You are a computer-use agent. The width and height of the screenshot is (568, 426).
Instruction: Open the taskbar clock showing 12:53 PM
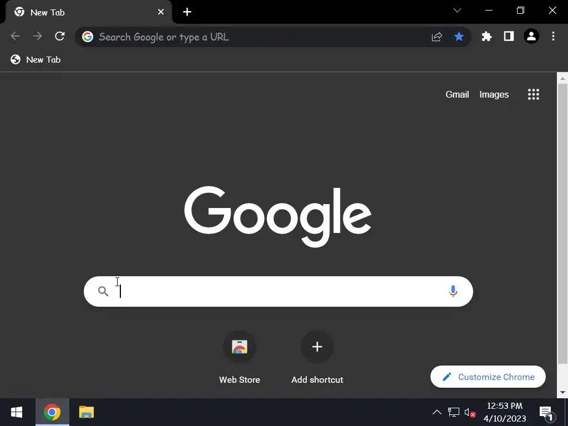pos(505,412)
